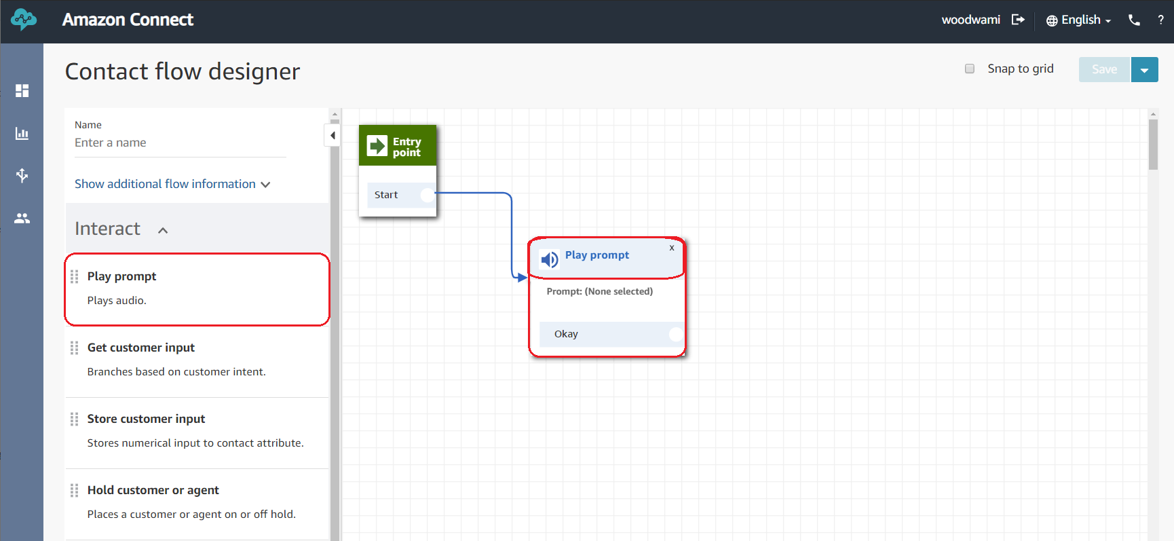Screen dimensions: 1174x541
Task: Click the Start output connector circle
Action: pos(427,195)
